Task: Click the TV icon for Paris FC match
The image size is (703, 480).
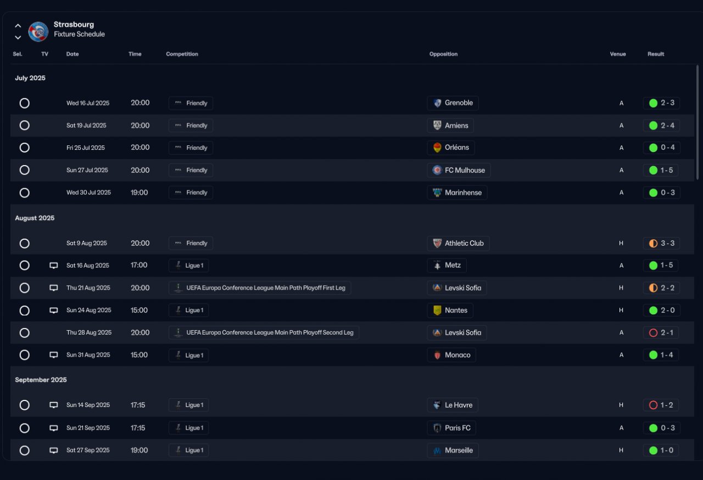Action: (x=54, y=428)
